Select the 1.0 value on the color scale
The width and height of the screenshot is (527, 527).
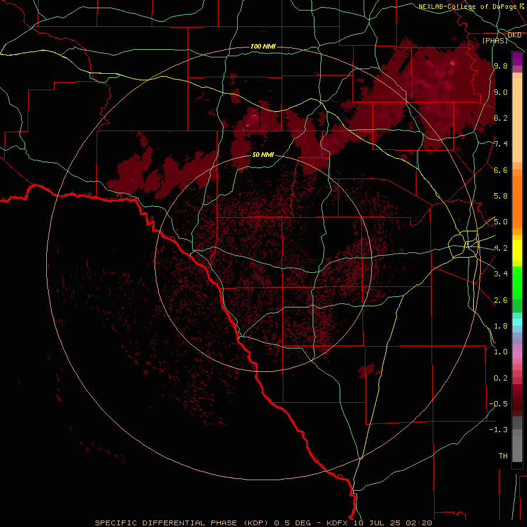click(x=501, y=352)
